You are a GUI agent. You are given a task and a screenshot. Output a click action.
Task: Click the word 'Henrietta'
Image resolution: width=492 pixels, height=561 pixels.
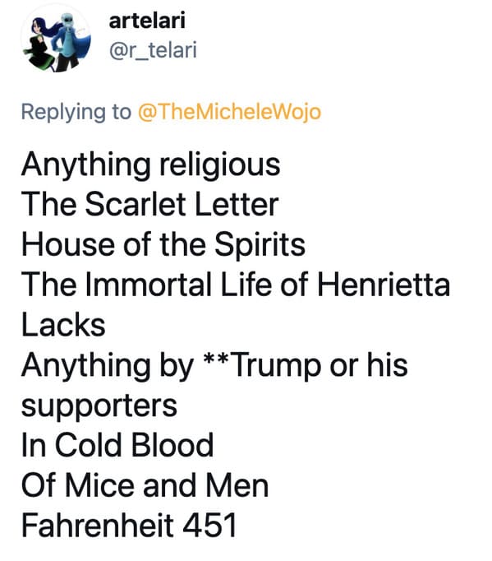pyautogui.click(x=384, y=285)
